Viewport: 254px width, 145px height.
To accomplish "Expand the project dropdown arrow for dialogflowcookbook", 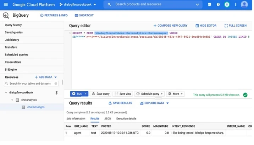I will click(x=95, y=5).
